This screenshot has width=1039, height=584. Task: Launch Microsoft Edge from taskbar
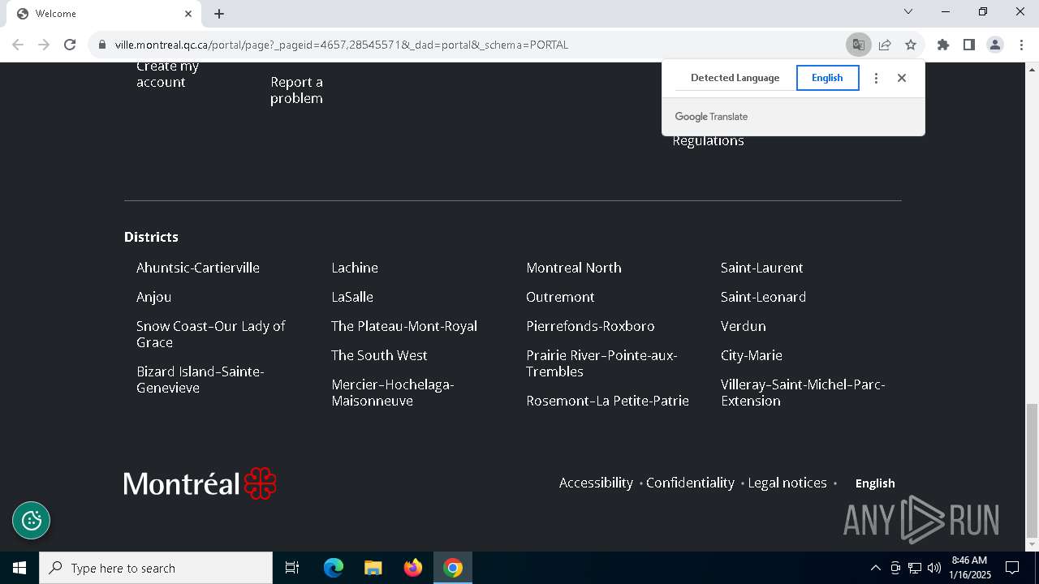point(334,568)
